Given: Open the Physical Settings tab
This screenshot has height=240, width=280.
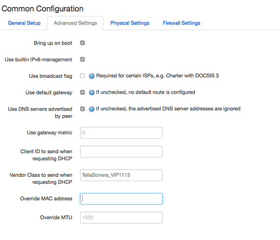Looking at the screenshot, I should (x=130, y=23).
